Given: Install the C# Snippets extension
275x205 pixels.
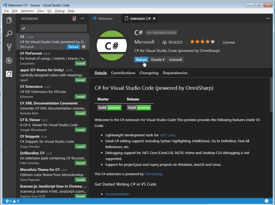Looking at the screenshot, I should pos(80,146).
